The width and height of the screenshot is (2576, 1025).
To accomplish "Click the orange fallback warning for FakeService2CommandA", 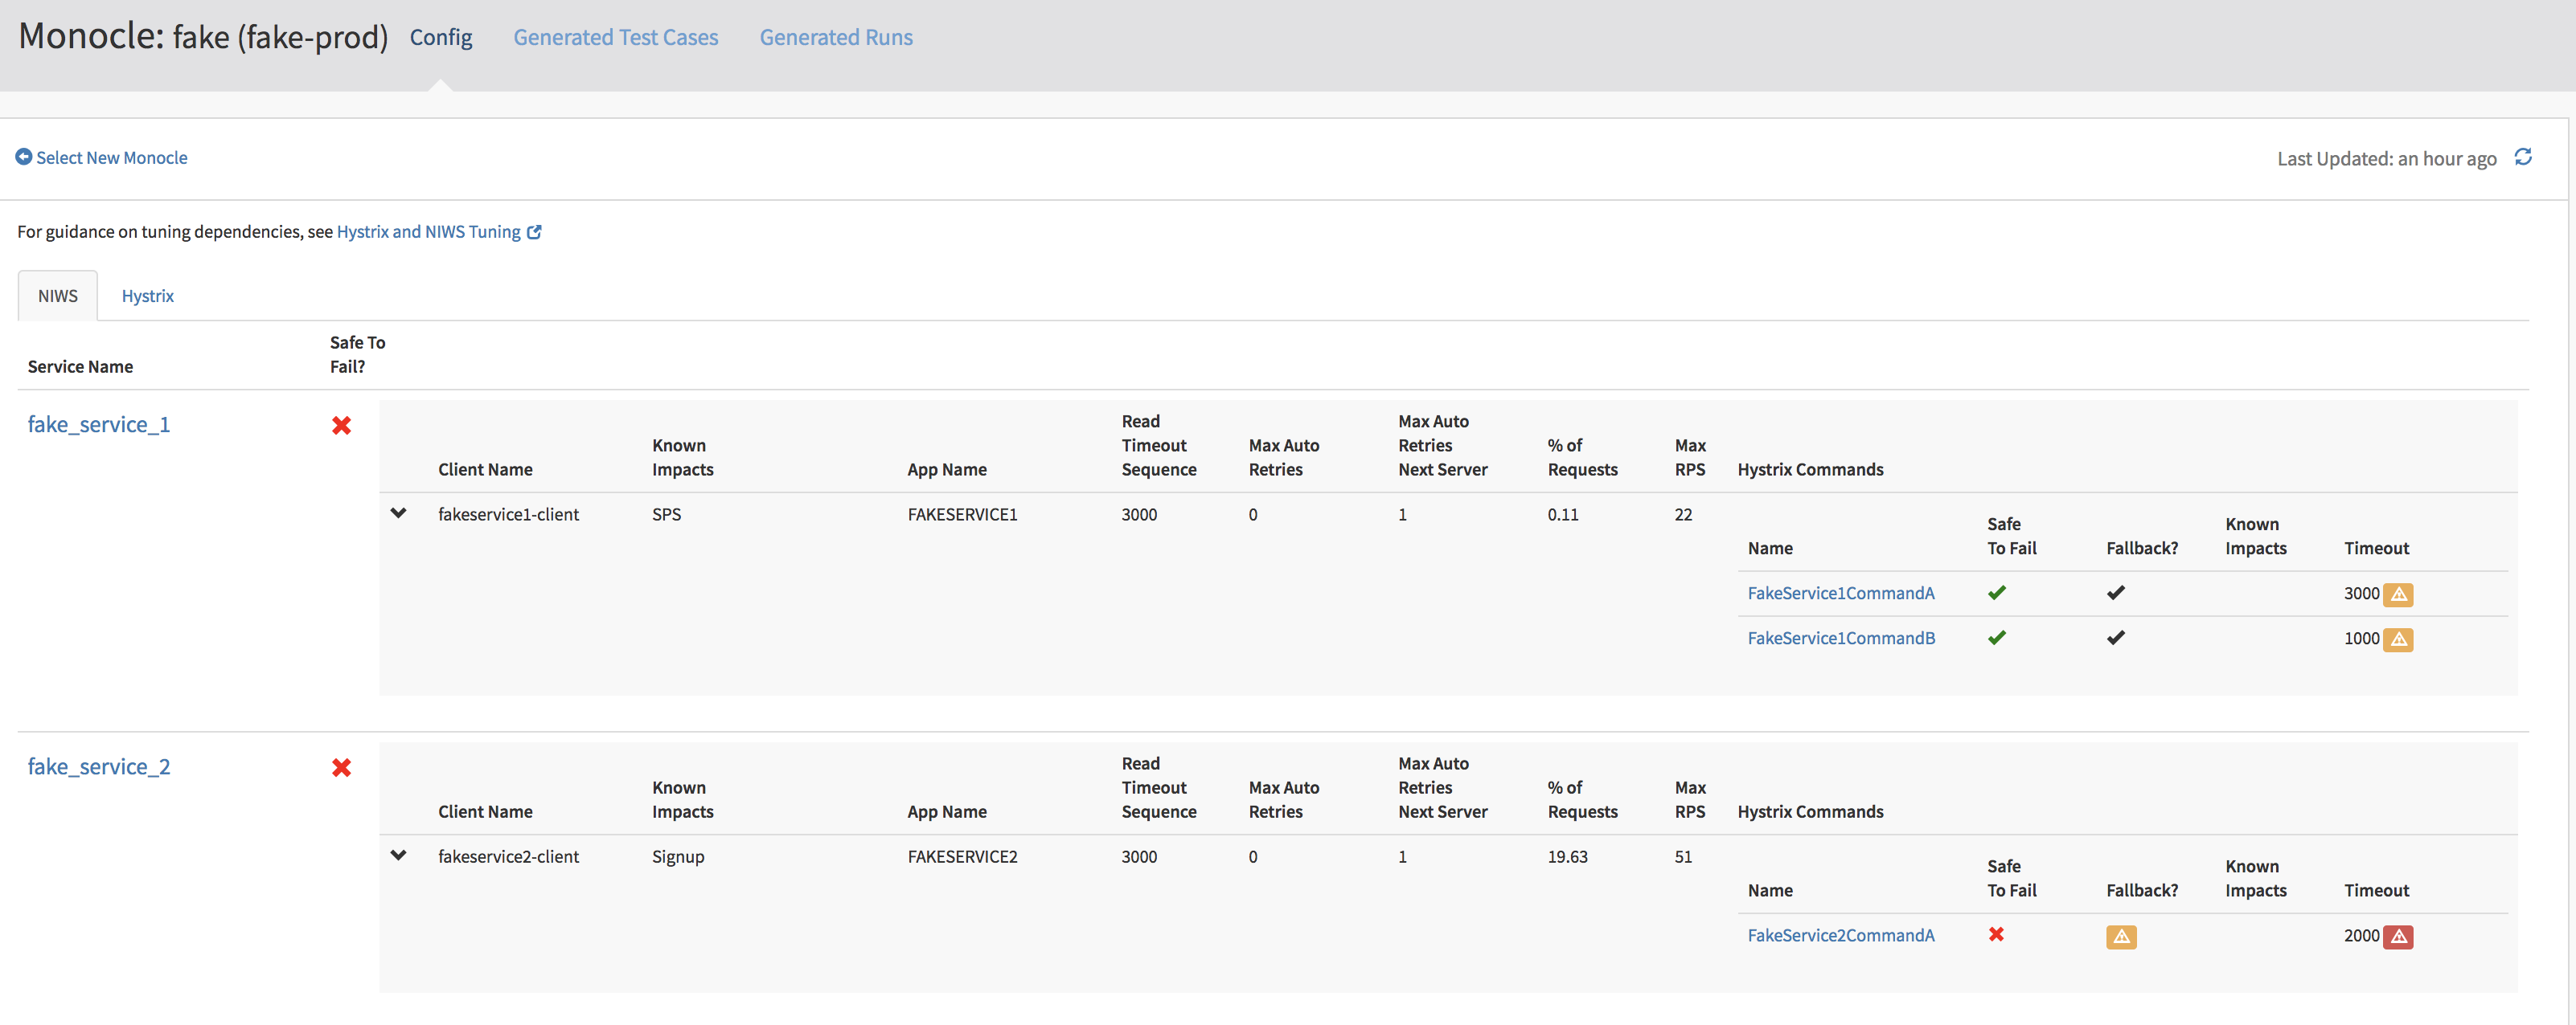I will coord(2121,936).
